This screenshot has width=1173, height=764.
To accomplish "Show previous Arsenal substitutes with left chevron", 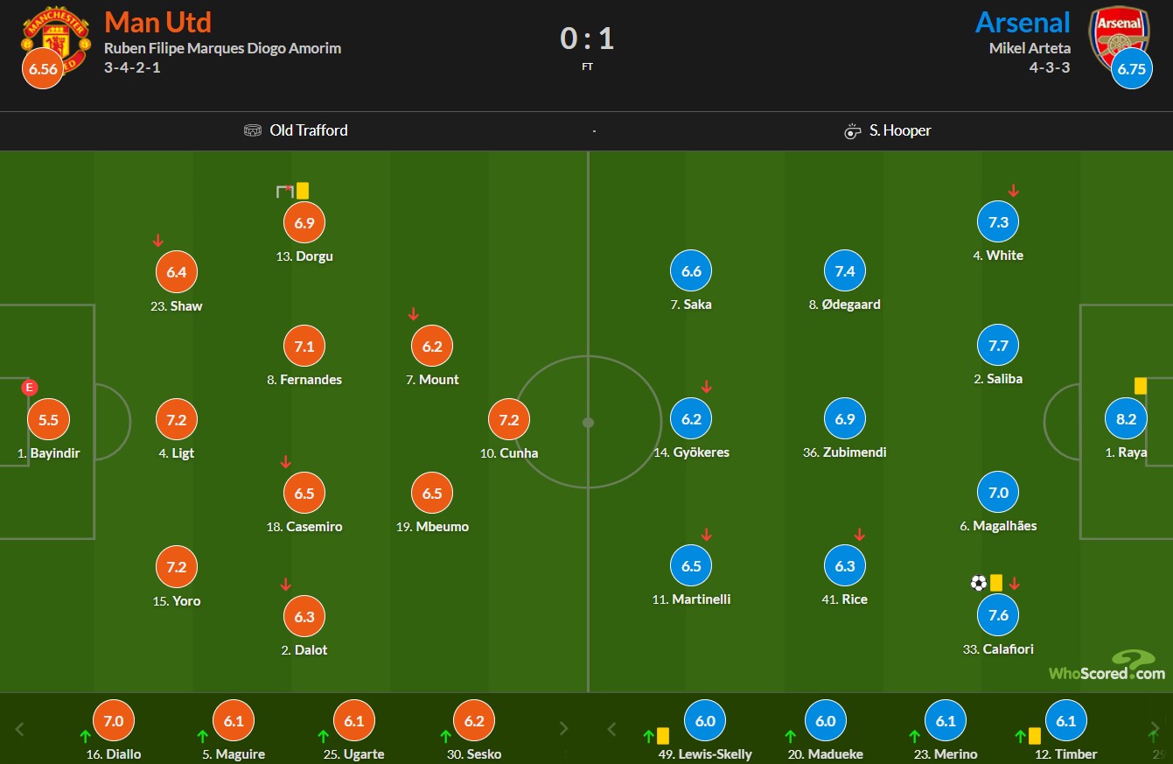I will (x=612, y=728).
